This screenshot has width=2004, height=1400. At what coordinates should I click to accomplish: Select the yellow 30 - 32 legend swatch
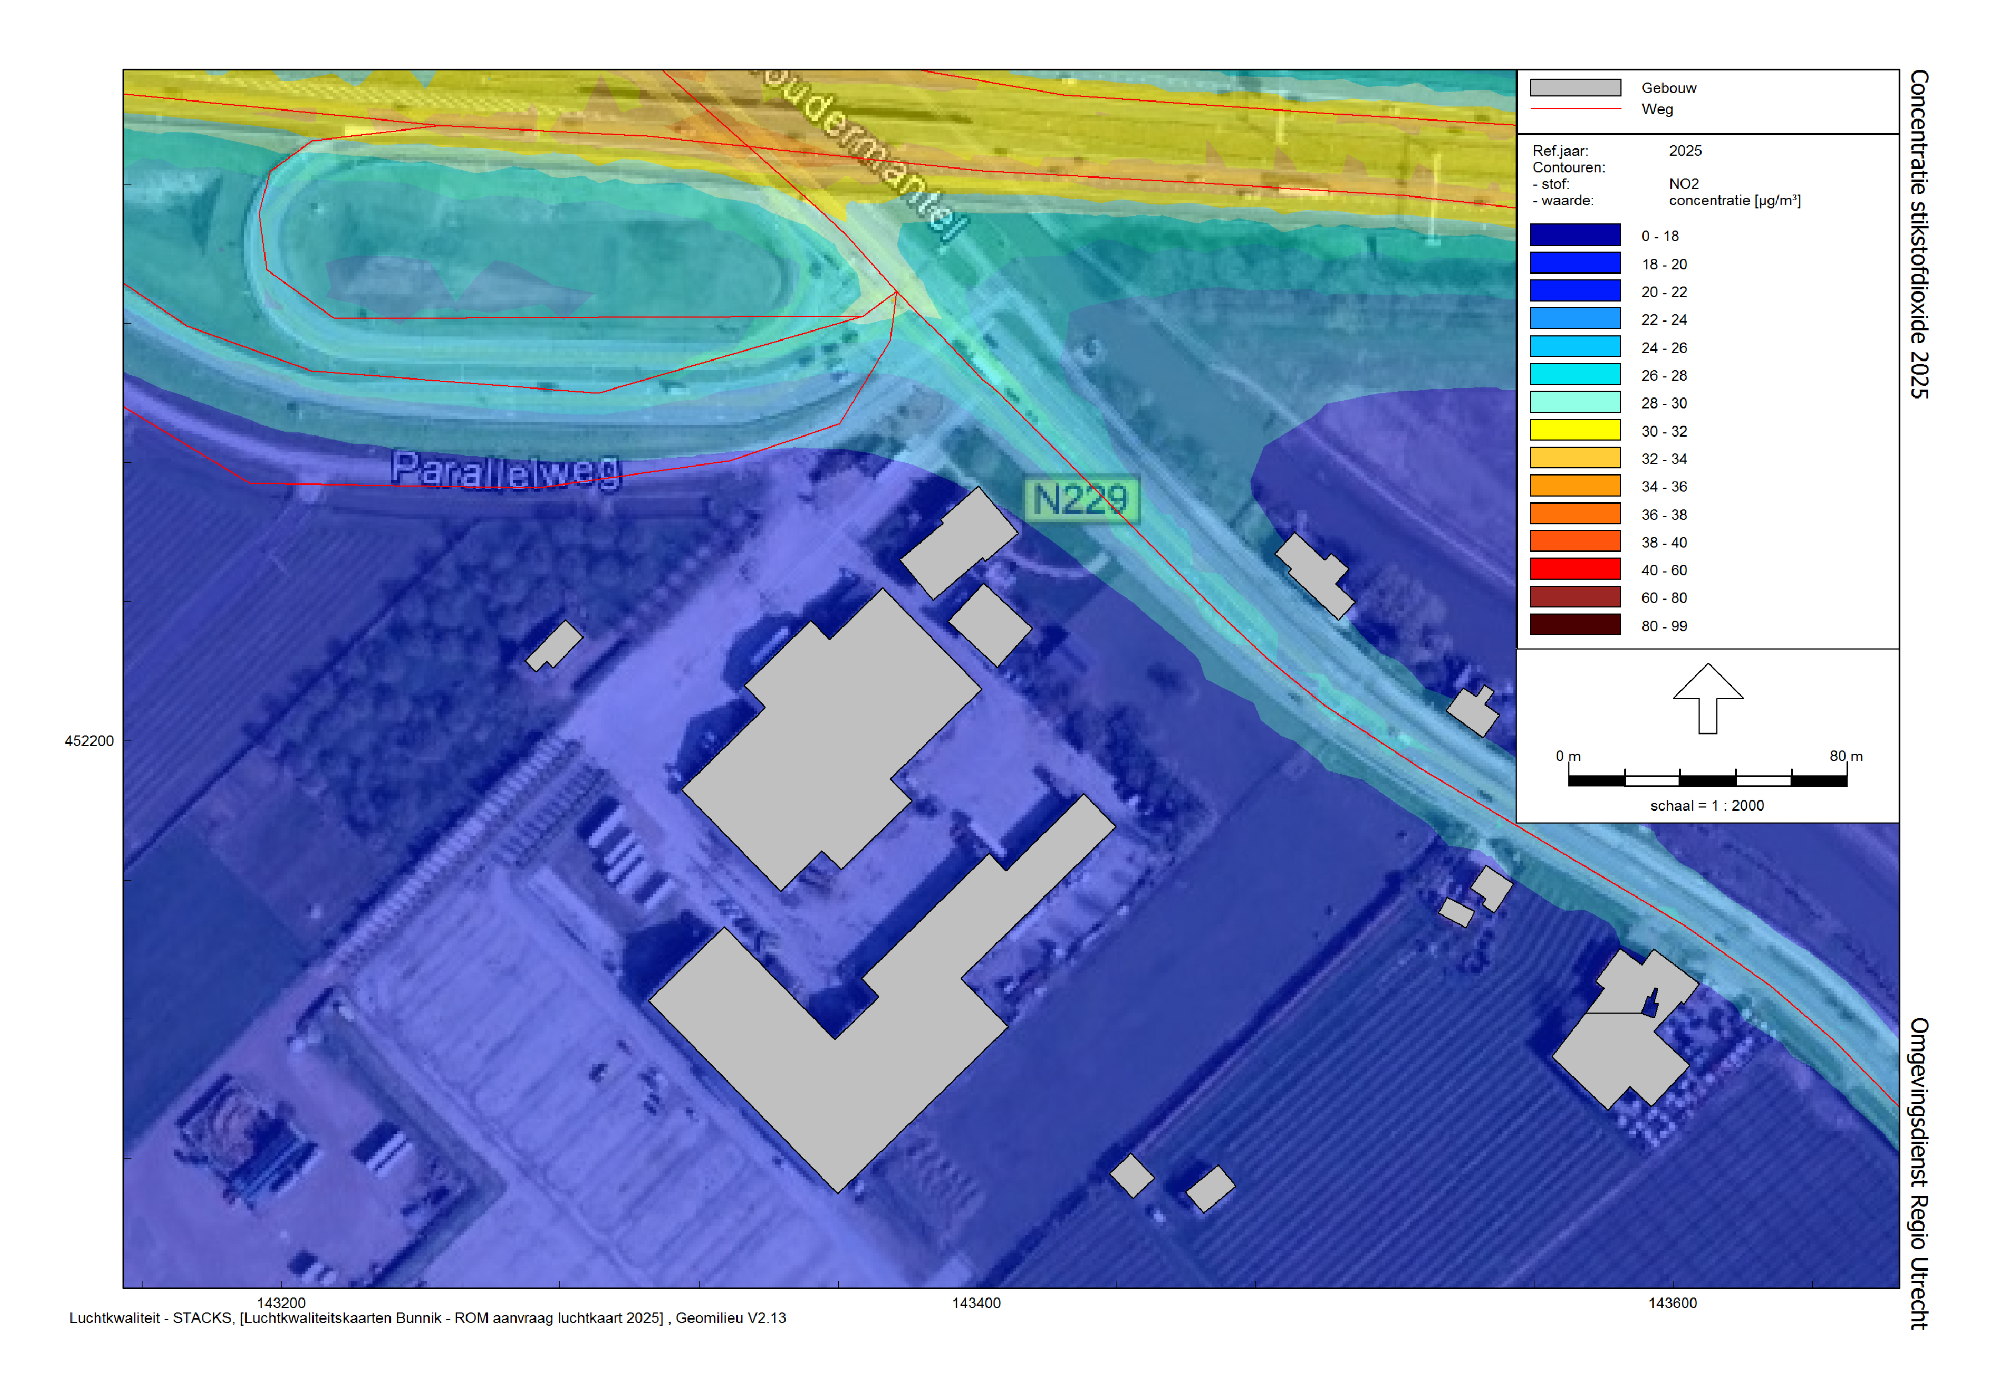[1574, 430]
